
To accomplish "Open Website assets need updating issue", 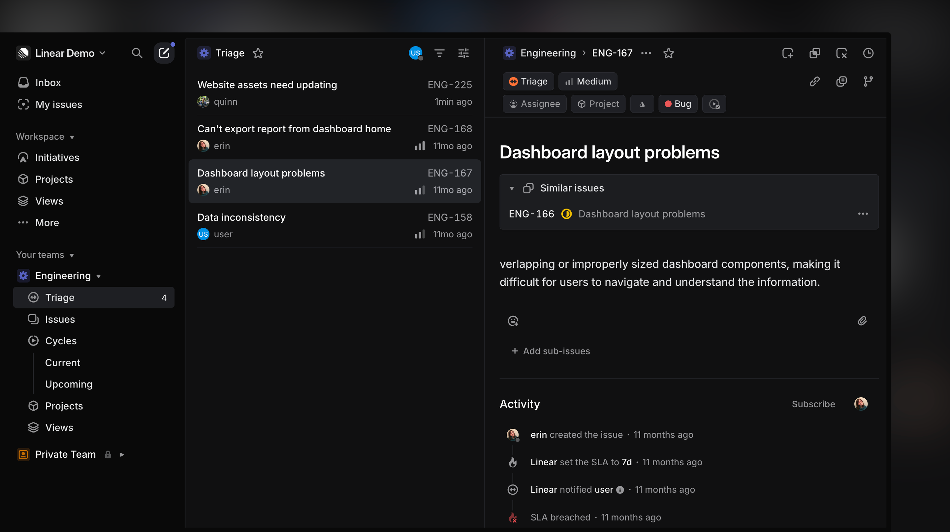I will pos(334,93).
